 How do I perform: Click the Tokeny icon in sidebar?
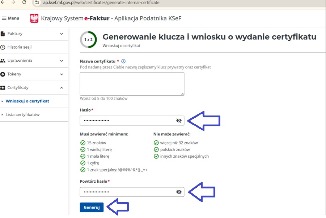click(x=3, y=74)
